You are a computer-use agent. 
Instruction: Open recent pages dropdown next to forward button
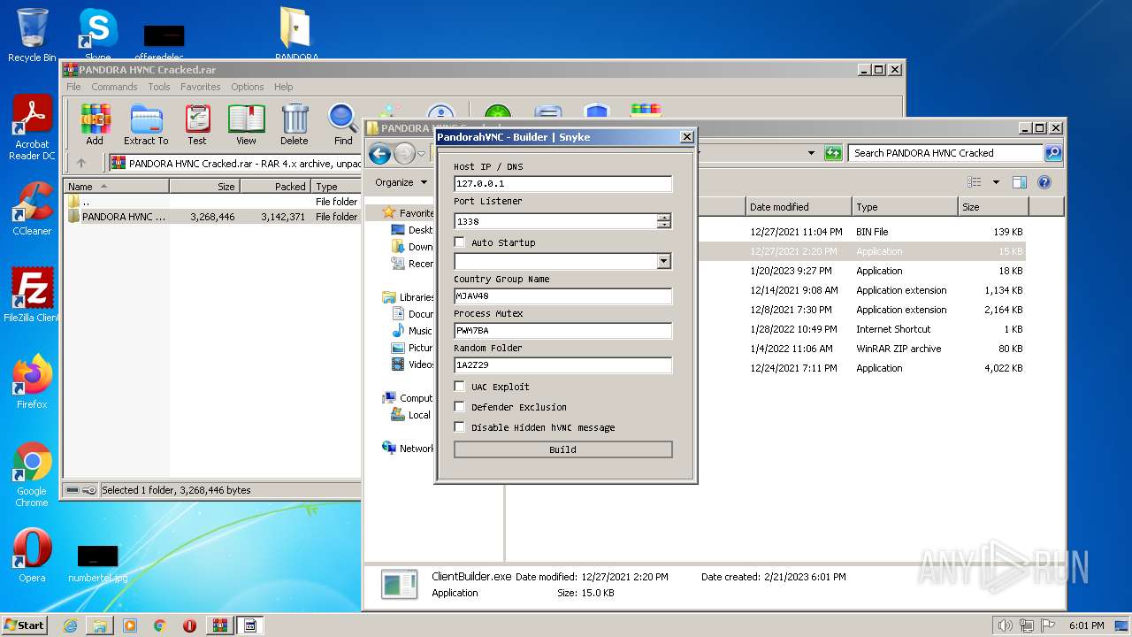(x=421, y=154)
